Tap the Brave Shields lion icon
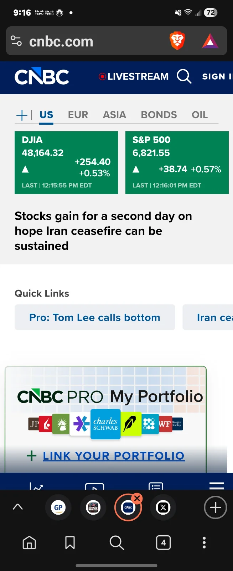 pos(177,41)
